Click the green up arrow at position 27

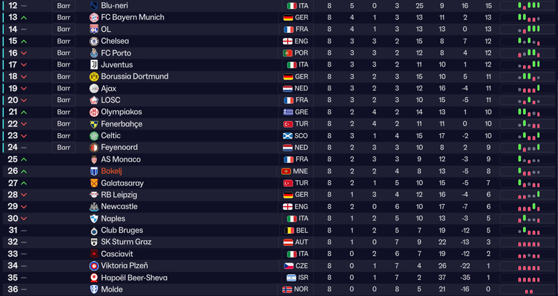point(24,183)
